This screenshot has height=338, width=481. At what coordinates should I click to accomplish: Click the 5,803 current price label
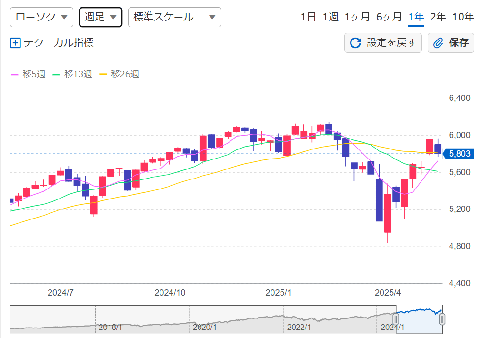click(x=459, y=154)
